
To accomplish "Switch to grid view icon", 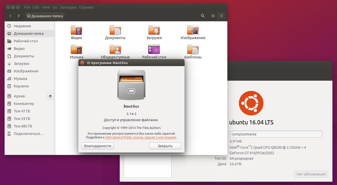I will (x=221, y=16).
